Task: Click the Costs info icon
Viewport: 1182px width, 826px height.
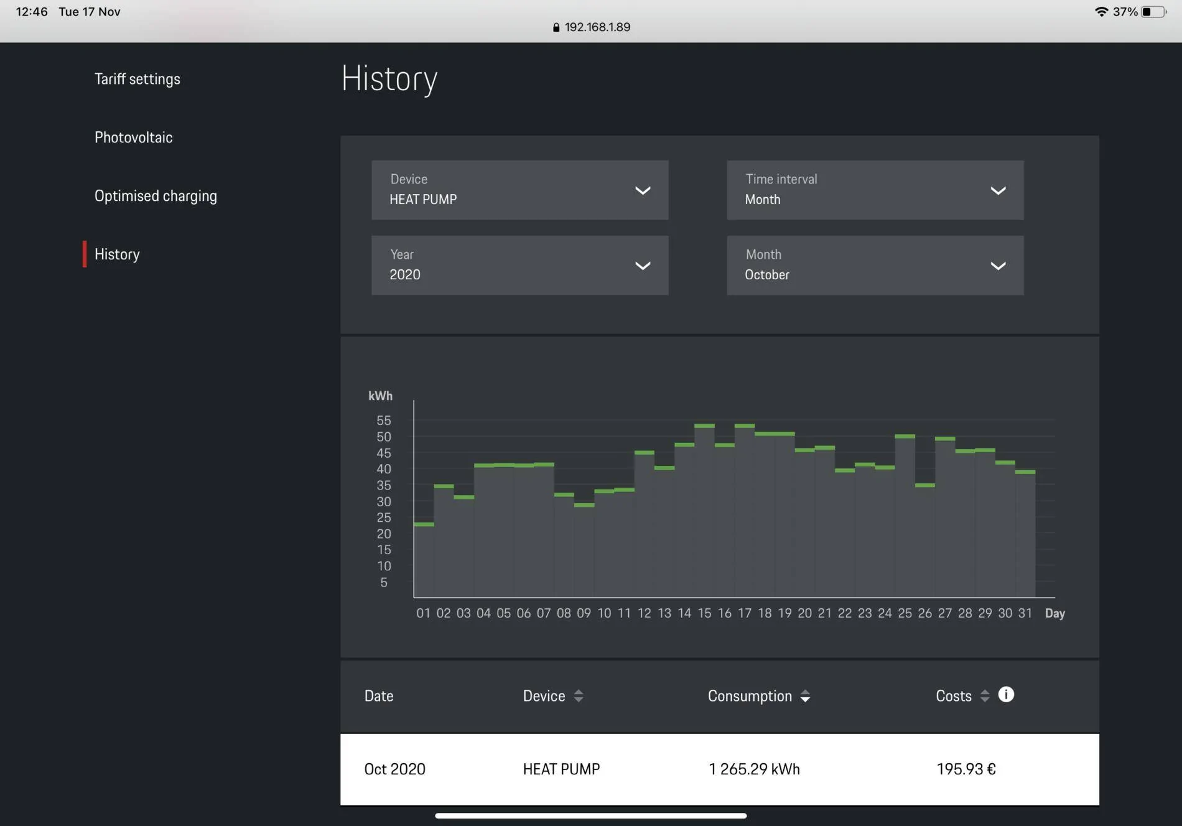Action: [1006, 694]
